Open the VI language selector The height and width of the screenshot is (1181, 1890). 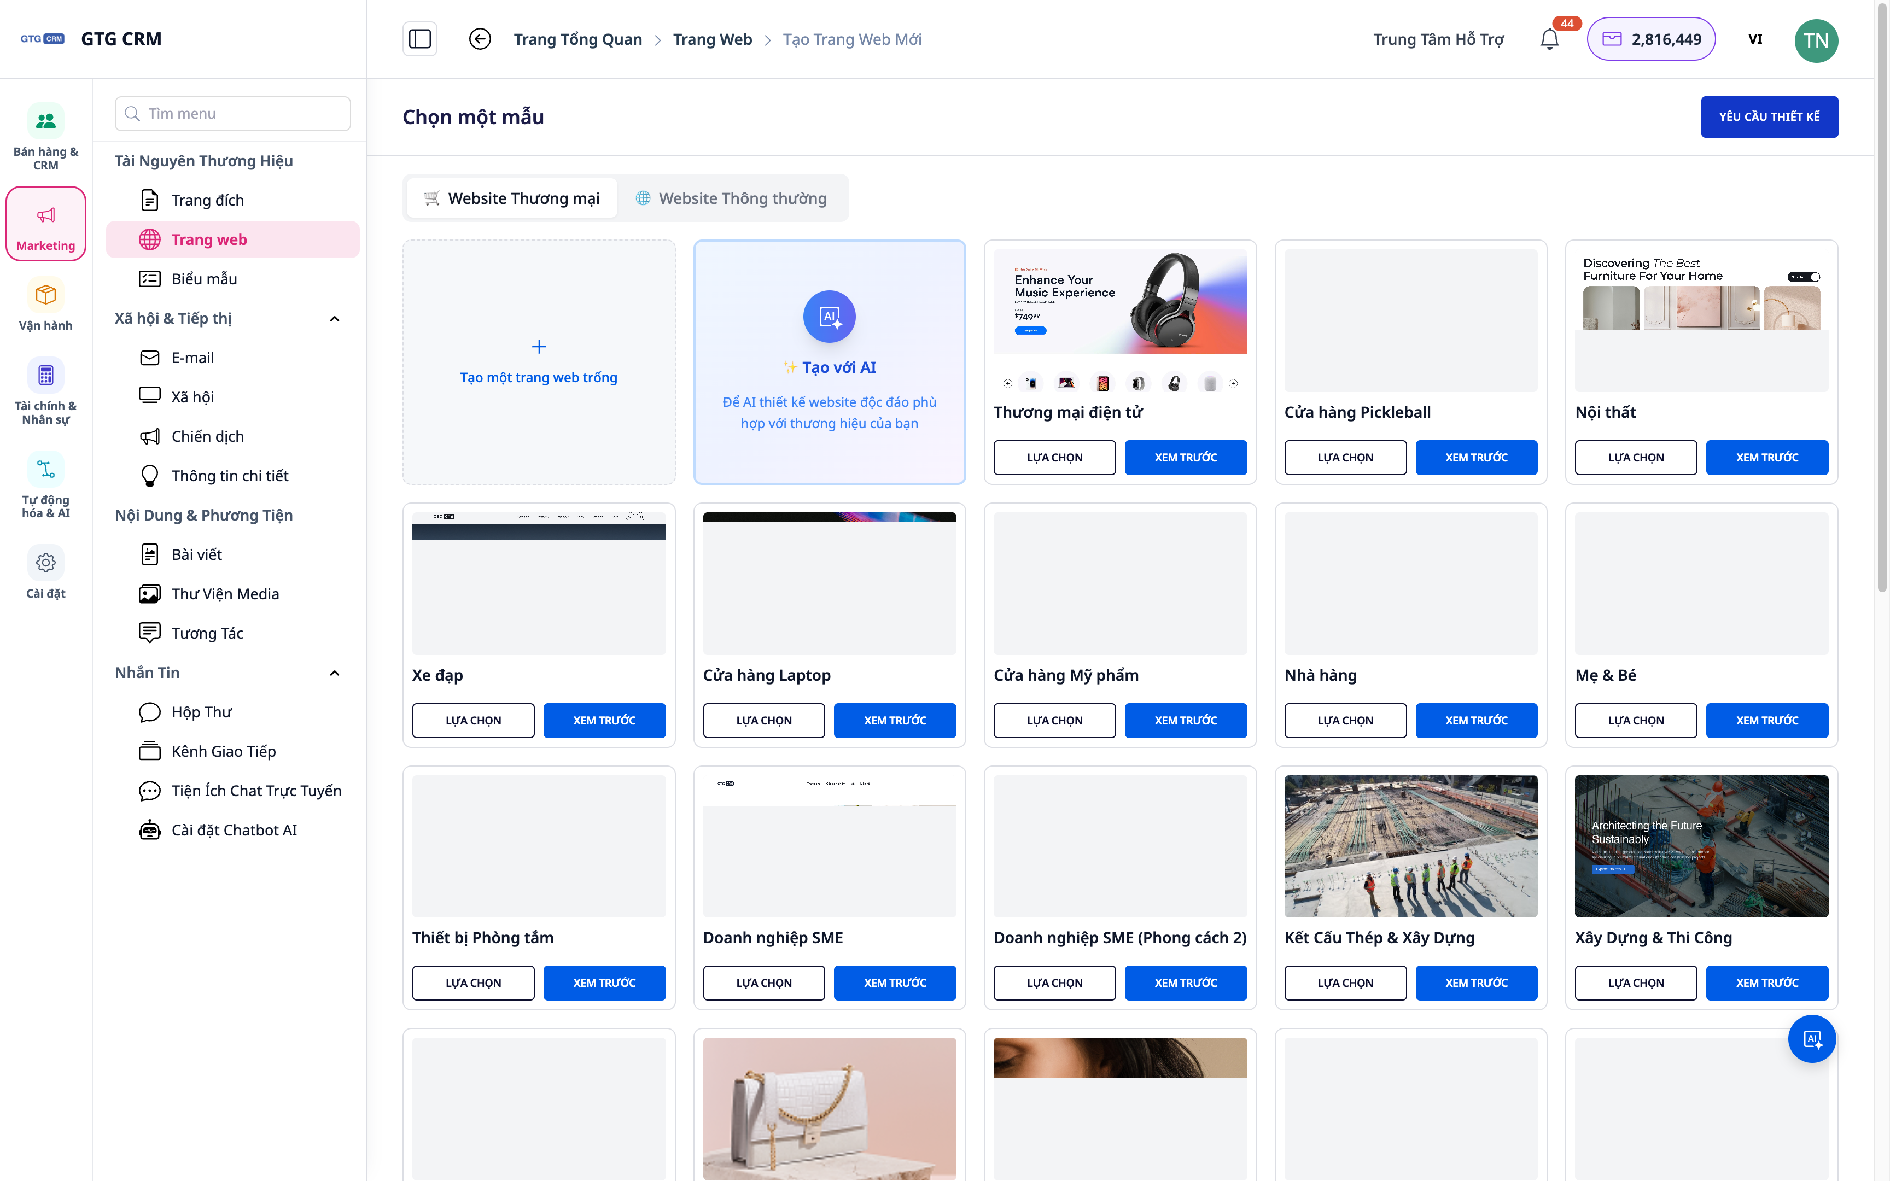pos(1755,39)
